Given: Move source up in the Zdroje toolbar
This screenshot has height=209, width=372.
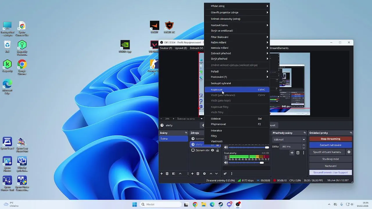Looking at the screenshot, I should point(211,174).
